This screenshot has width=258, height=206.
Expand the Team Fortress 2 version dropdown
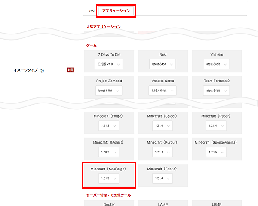pos(216,91)
